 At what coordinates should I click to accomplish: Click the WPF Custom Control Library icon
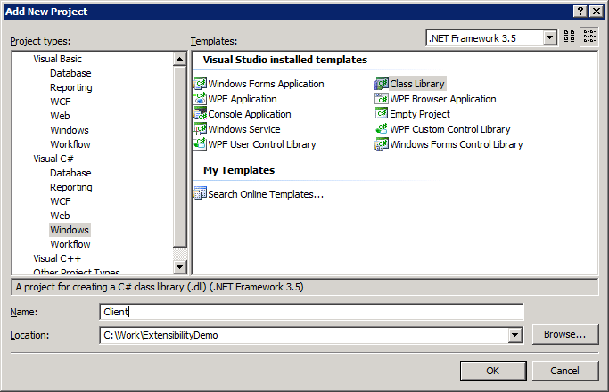tap(382, 129)
